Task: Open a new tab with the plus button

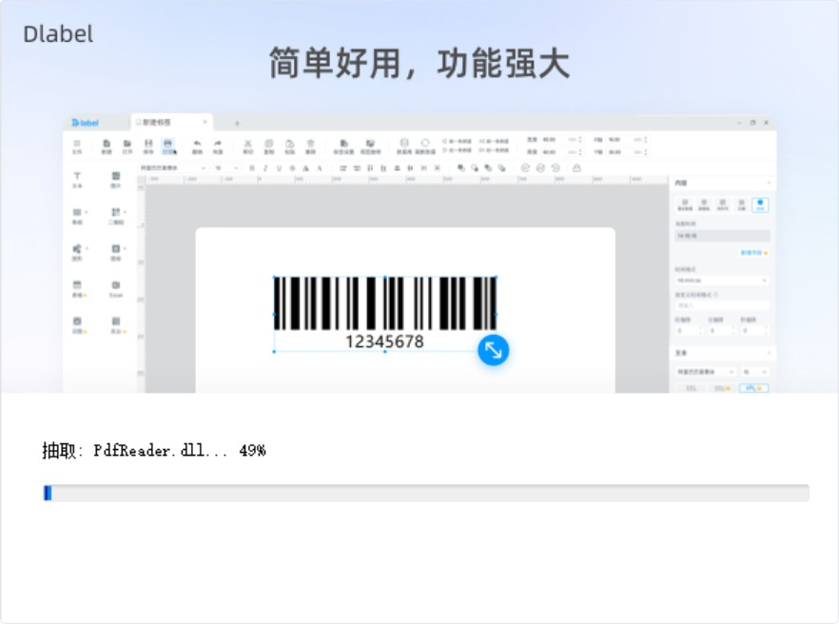Action: (238, 122)
